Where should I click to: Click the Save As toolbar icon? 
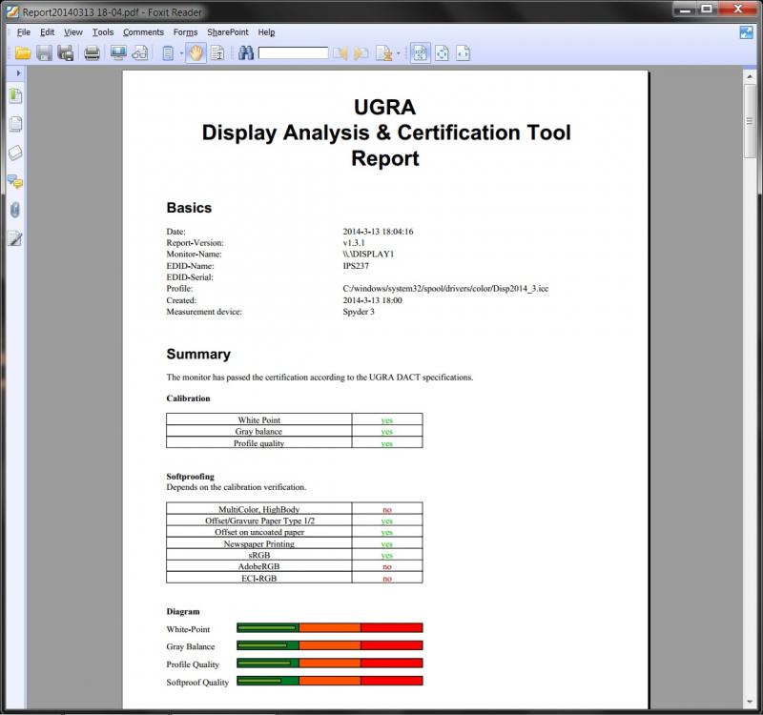tap(66, 53)
